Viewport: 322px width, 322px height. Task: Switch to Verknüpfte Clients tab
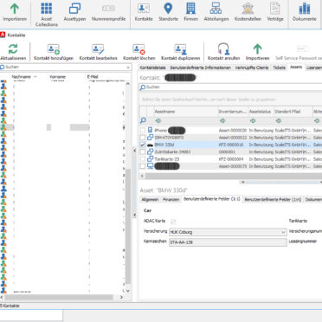coord(252,68)
